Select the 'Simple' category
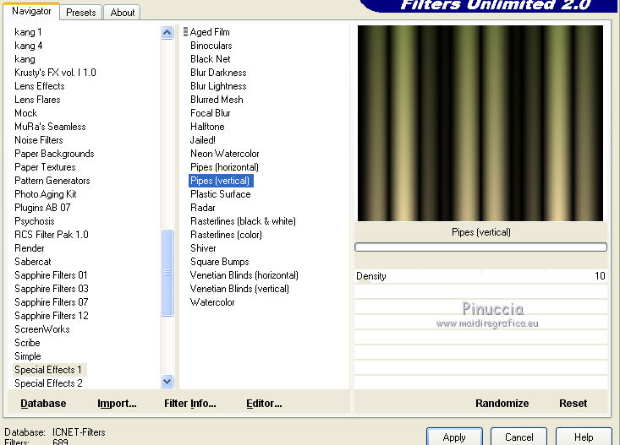620x445 pixels. [28, 356]
